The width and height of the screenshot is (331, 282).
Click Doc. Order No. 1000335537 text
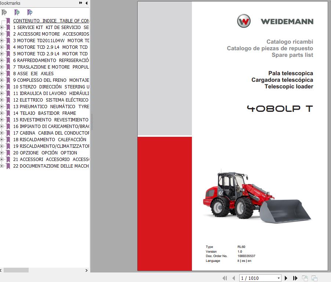click(230, 256)
